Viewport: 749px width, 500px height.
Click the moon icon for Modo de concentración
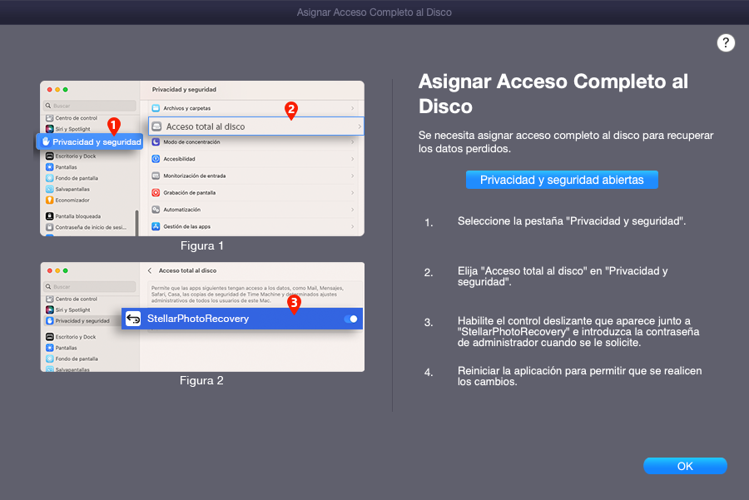[156, 142]
